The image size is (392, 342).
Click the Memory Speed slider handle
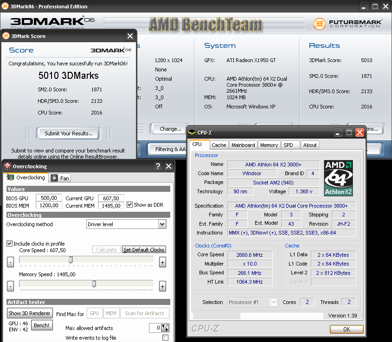pyautogui.click(x=94, y=284)
